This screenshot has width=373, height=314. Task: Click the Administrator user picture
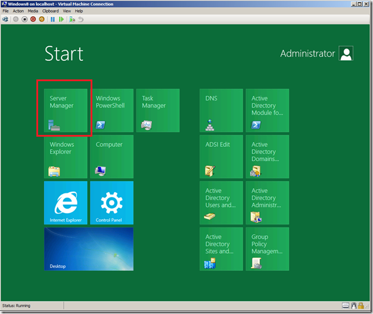click(x=346, y=53)
